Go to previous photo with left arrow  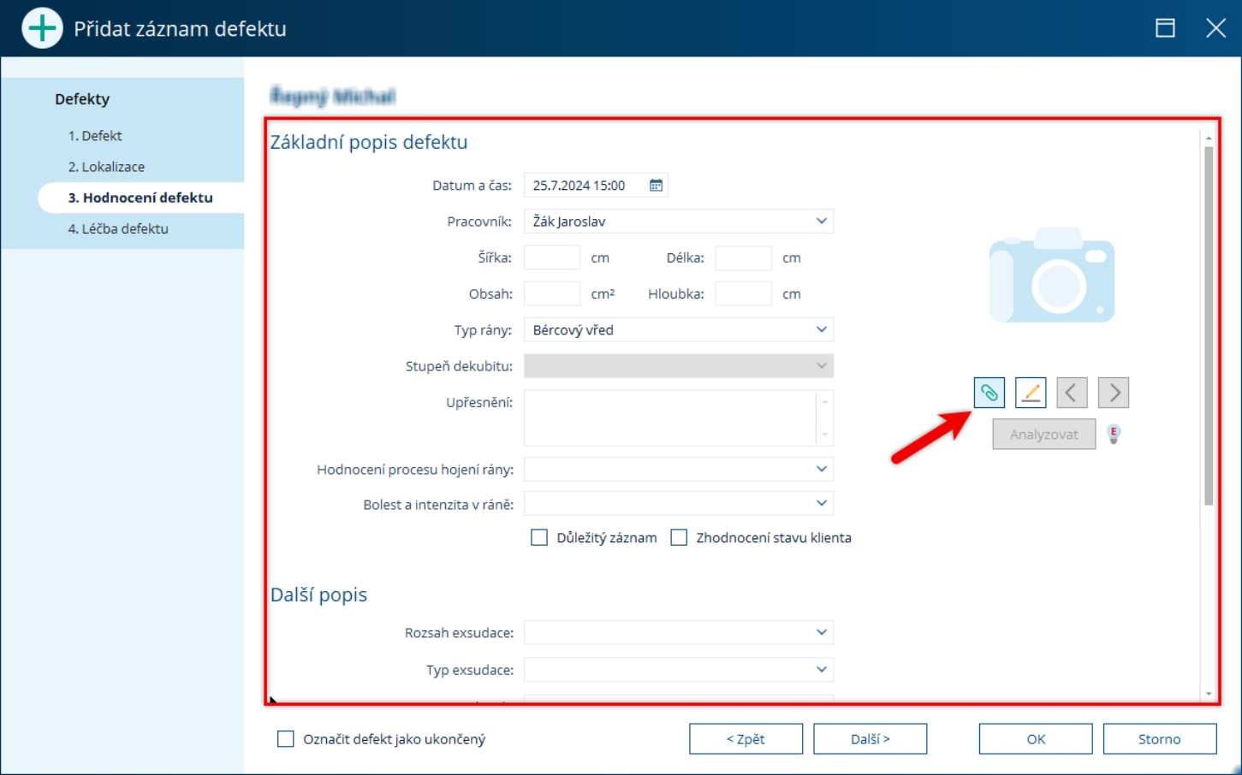pos(1072,393)
